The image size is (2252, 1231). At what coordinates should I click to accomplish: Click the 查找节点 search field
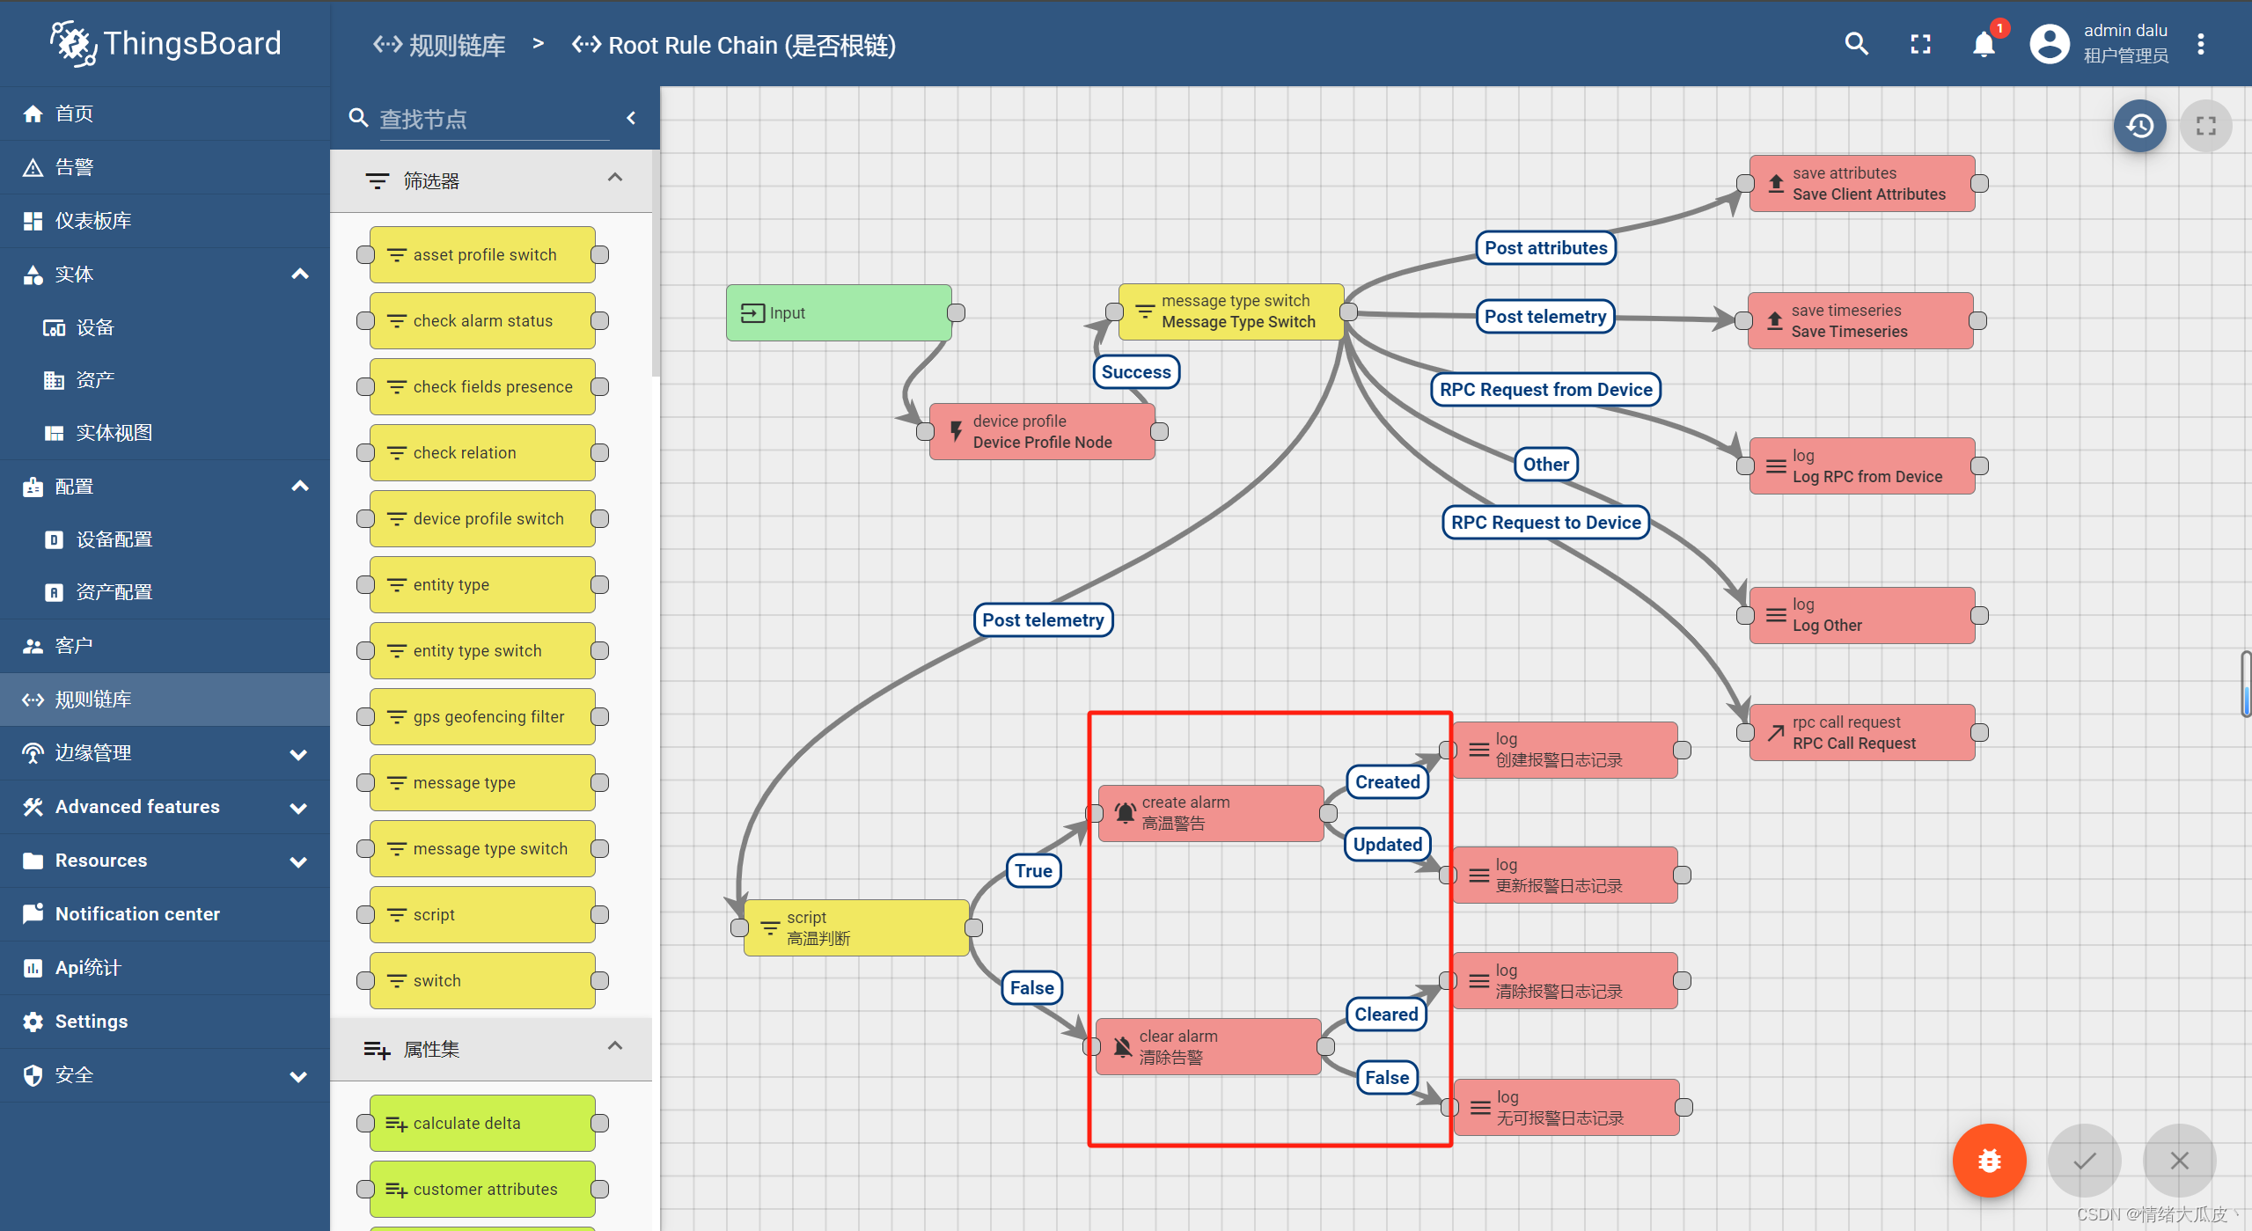[x=494, y=119]
